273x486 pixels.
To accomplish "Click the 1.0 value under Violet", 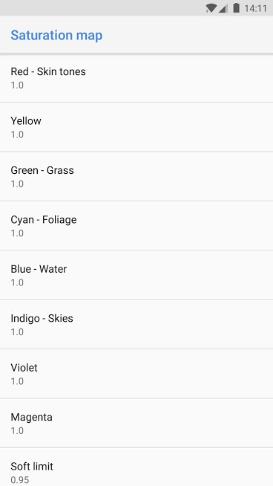I will 17,381.
